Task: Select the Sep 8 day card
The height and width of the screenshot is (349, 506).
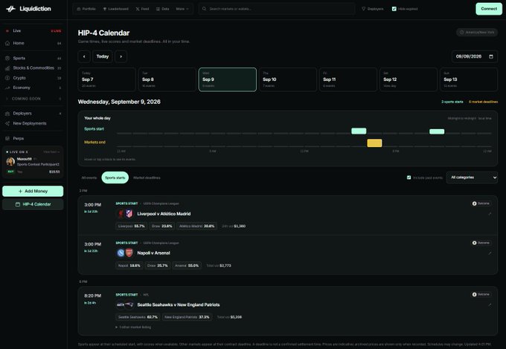Action: click(167, 79)
